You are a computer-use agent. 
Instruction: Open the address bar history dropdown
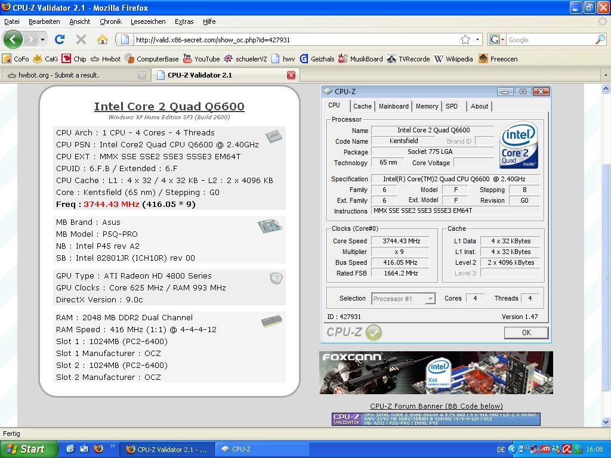coord(477,40)
